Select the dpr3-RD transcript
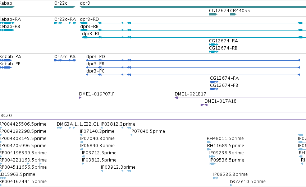This screenshot has width=306, height=187. pyautogui.click(x=193, y=23)
